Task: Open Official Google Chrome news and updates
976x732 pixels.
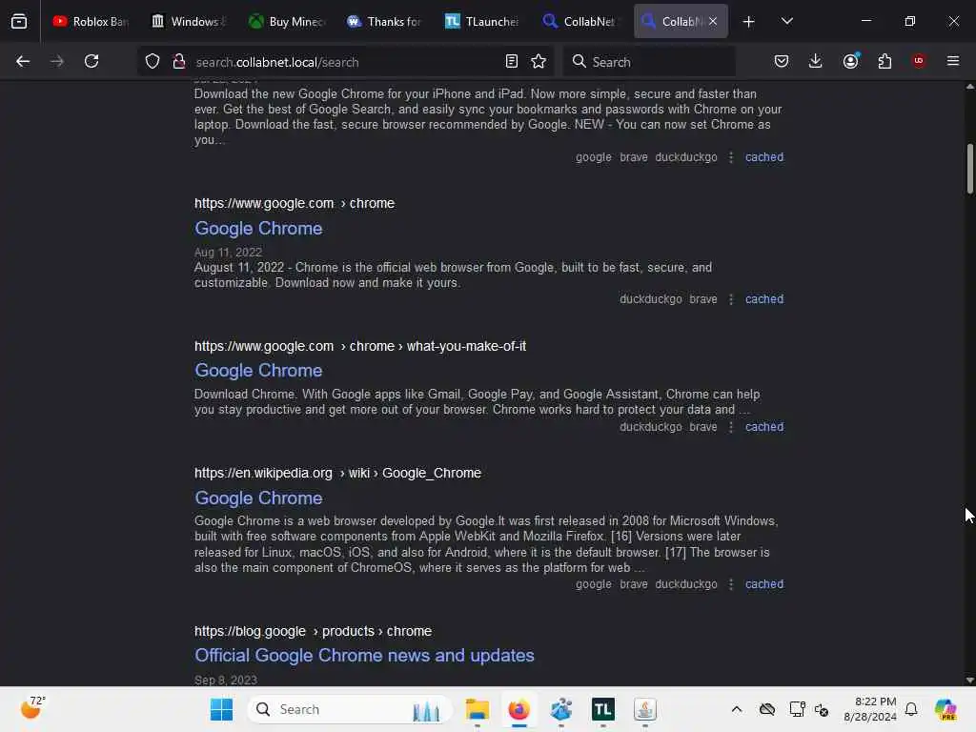Action: [x=364, y=656]
